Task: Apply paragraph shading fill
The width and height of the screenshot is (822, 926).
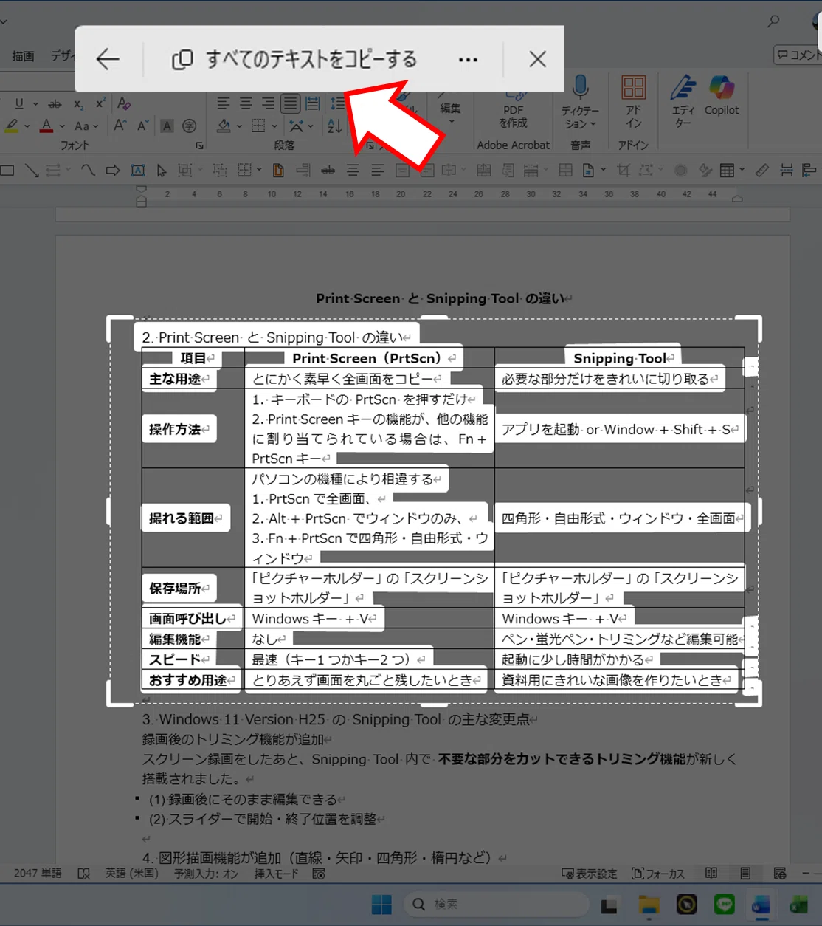Action: tap(224, 126)
